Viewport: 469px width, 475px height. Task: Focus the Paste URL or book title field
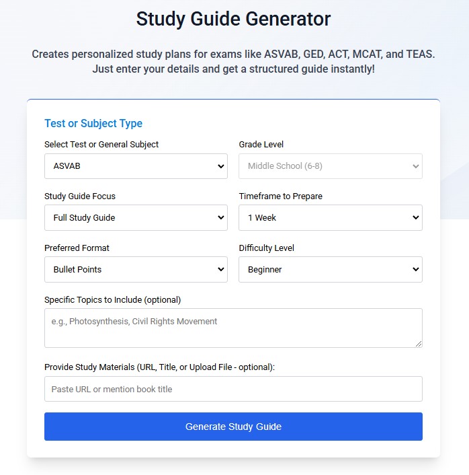[232, 389]
